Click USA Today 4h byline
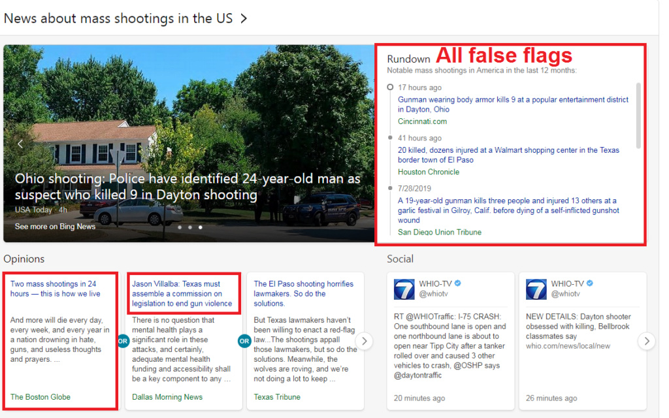Screen dimensions: 669x418 pyautogui.click(x=41, y=210)
